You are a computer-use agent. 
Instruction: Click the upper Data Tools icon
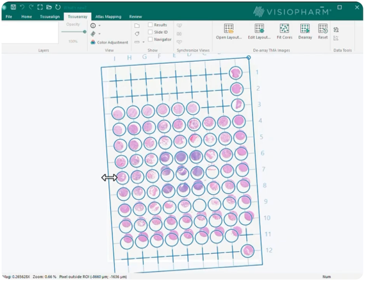[x=336, y=29]
